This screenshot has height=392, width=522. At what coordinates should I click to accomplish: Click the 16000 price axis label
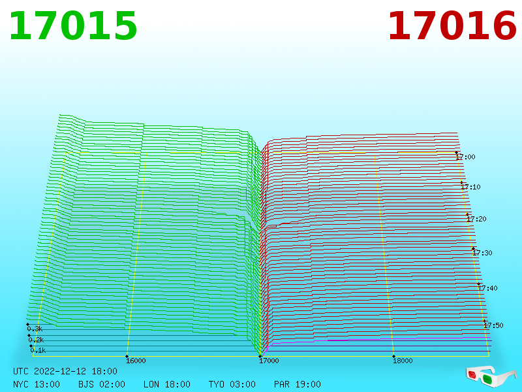pos(136,361)
